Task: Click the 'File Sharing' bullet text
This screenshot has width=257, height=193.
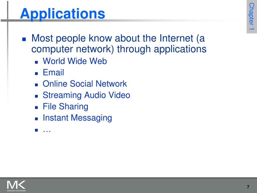Action: pos(66,107)
